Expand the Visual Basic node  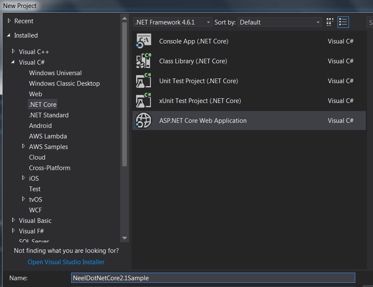14,220
